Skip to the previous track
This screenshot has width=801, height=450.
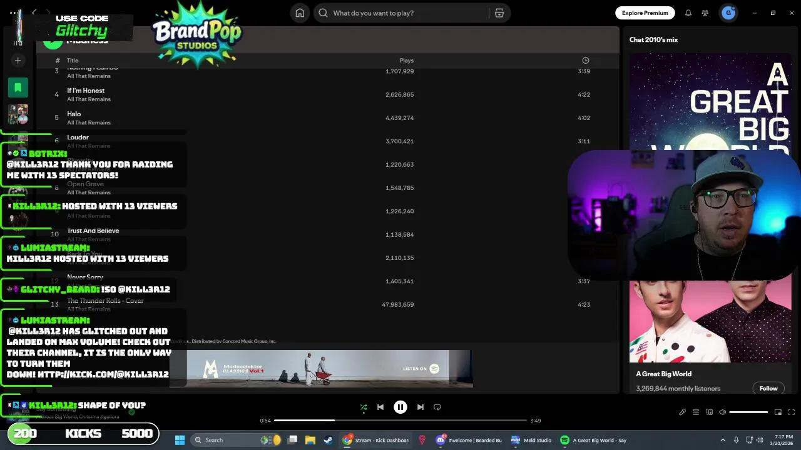[380, 407]
